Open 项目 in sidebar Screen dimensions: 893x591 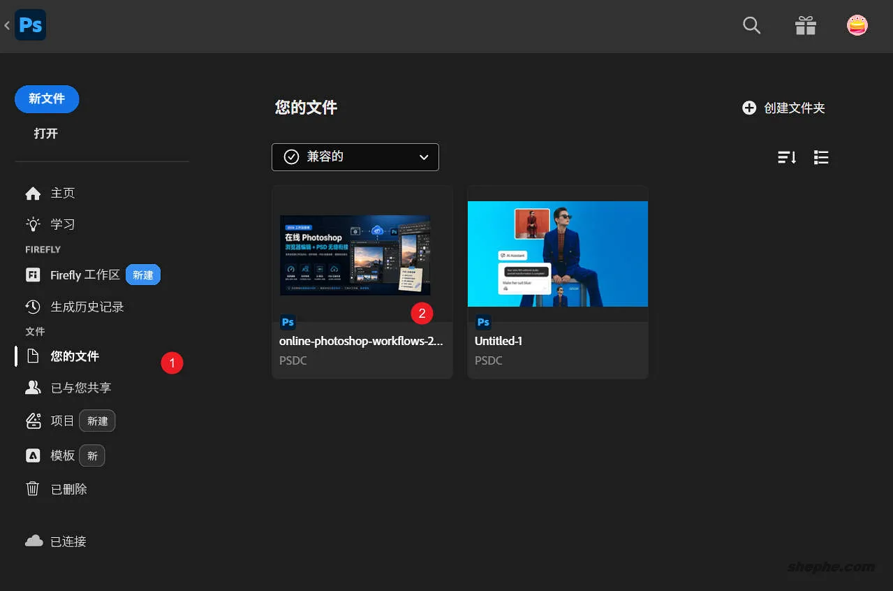pyautogui.click(x=63, y=421)
